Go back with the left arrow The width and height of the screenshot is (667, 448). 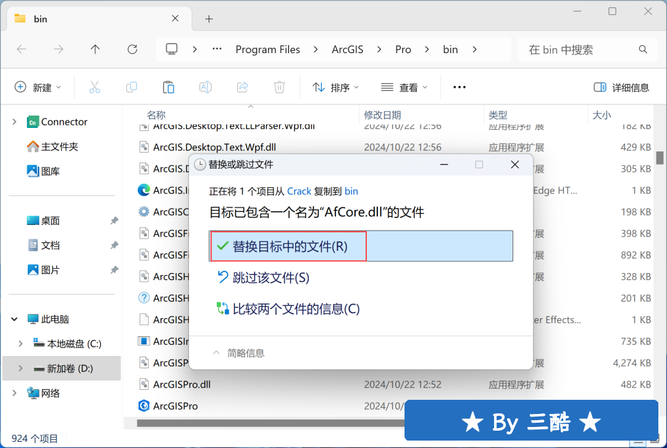pos(21,49)
